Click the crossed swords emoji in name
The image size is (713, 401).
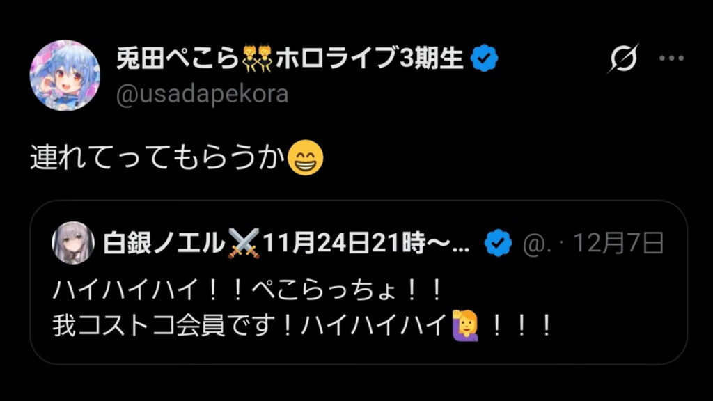pos(244,243)
